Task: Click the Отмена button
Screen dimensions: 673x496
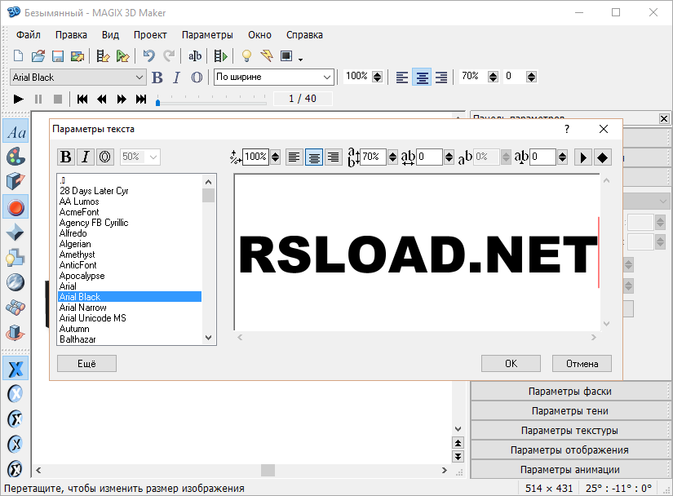Action: click(x=582, y=363)
